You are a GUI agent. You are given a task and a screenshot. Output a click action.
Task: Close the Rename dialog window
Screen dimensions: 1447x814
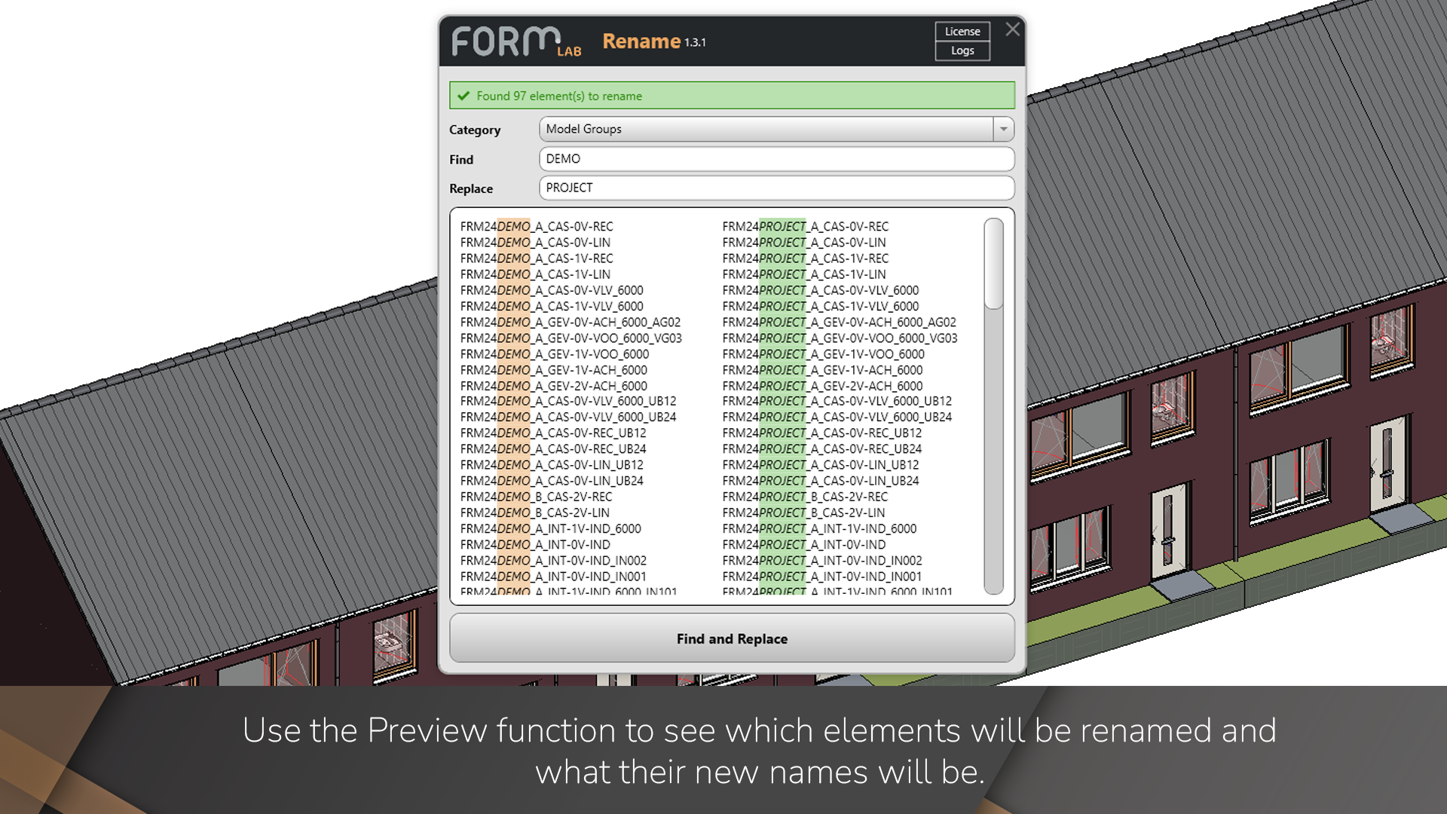1012,29
